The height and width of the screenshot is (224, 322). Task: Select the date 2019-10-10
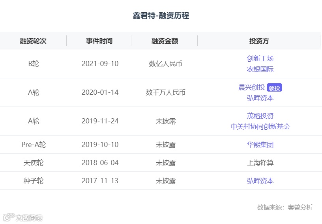pos(100,145)
